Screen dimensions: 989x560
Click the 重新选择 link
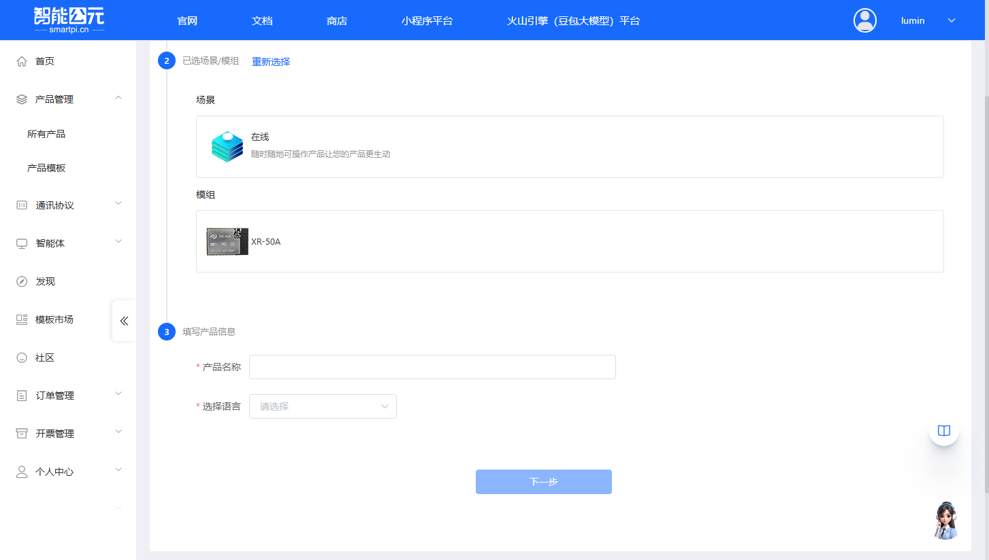[271, 61]
